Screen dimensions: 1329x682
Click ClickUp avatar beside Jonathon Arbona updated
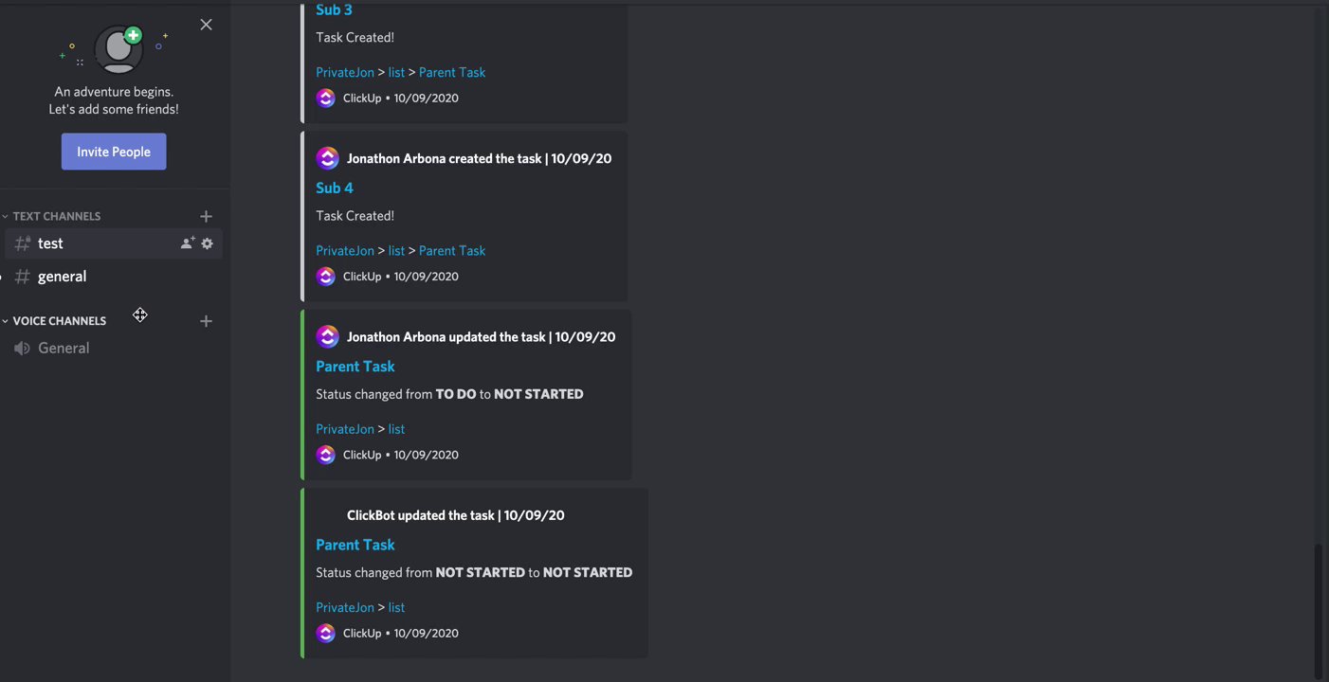coord(327,336)
